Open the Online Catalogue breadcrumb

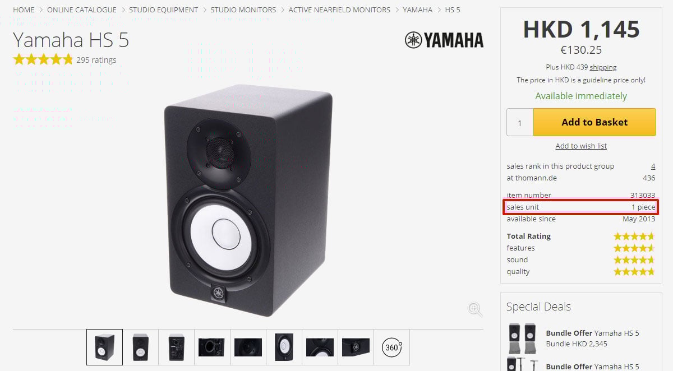pyautogui.click(x=82, y=10)
